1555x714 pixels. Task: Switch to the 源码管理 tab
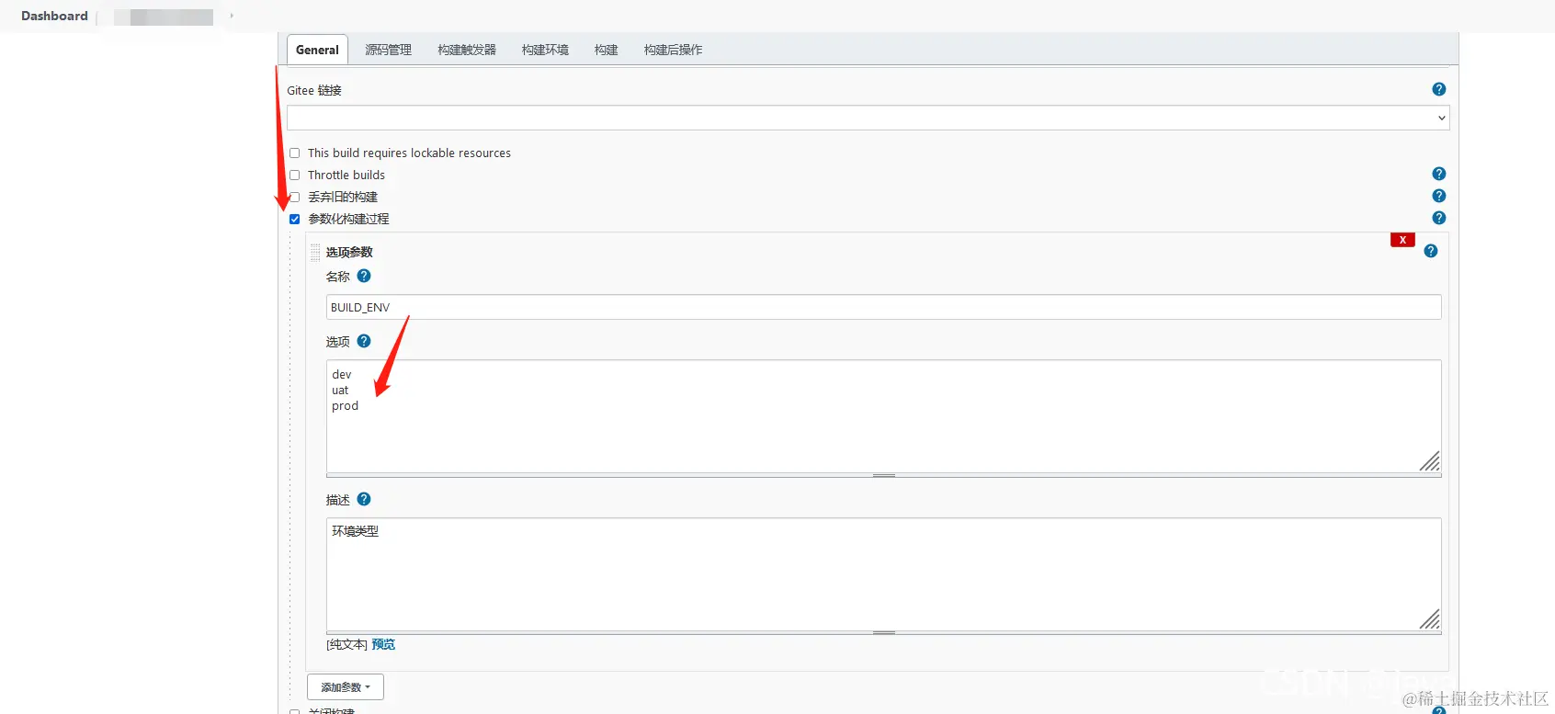[x=388, y=50]
